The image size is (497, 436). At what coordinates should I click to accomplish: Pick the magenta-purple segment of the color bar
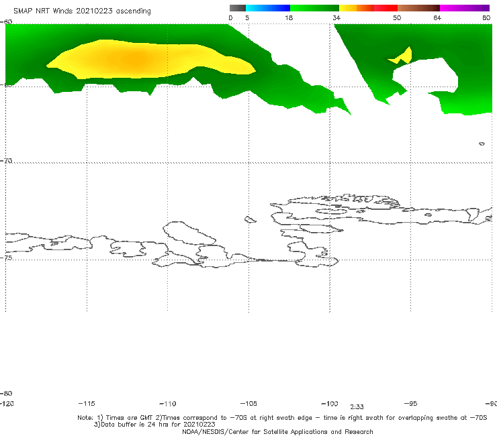(x=465, y=8)
